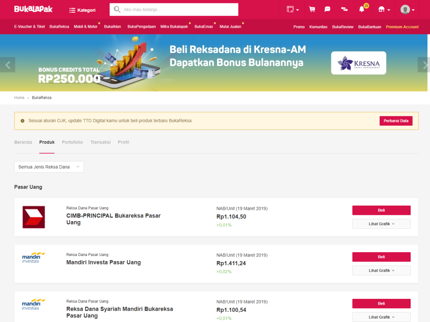Focus the 'Aku mau belanja' search field
The image size is (430, 322).
[174, 9]
